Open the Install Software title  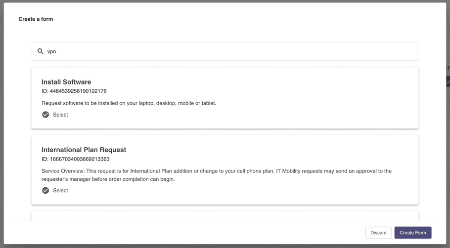click(x=66, y=82)
